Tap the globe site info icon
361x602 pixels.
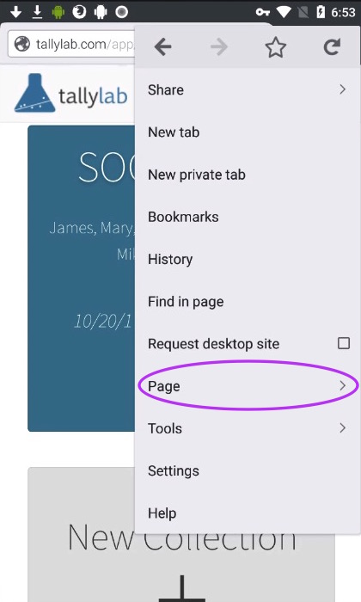(x=22, y=44)
